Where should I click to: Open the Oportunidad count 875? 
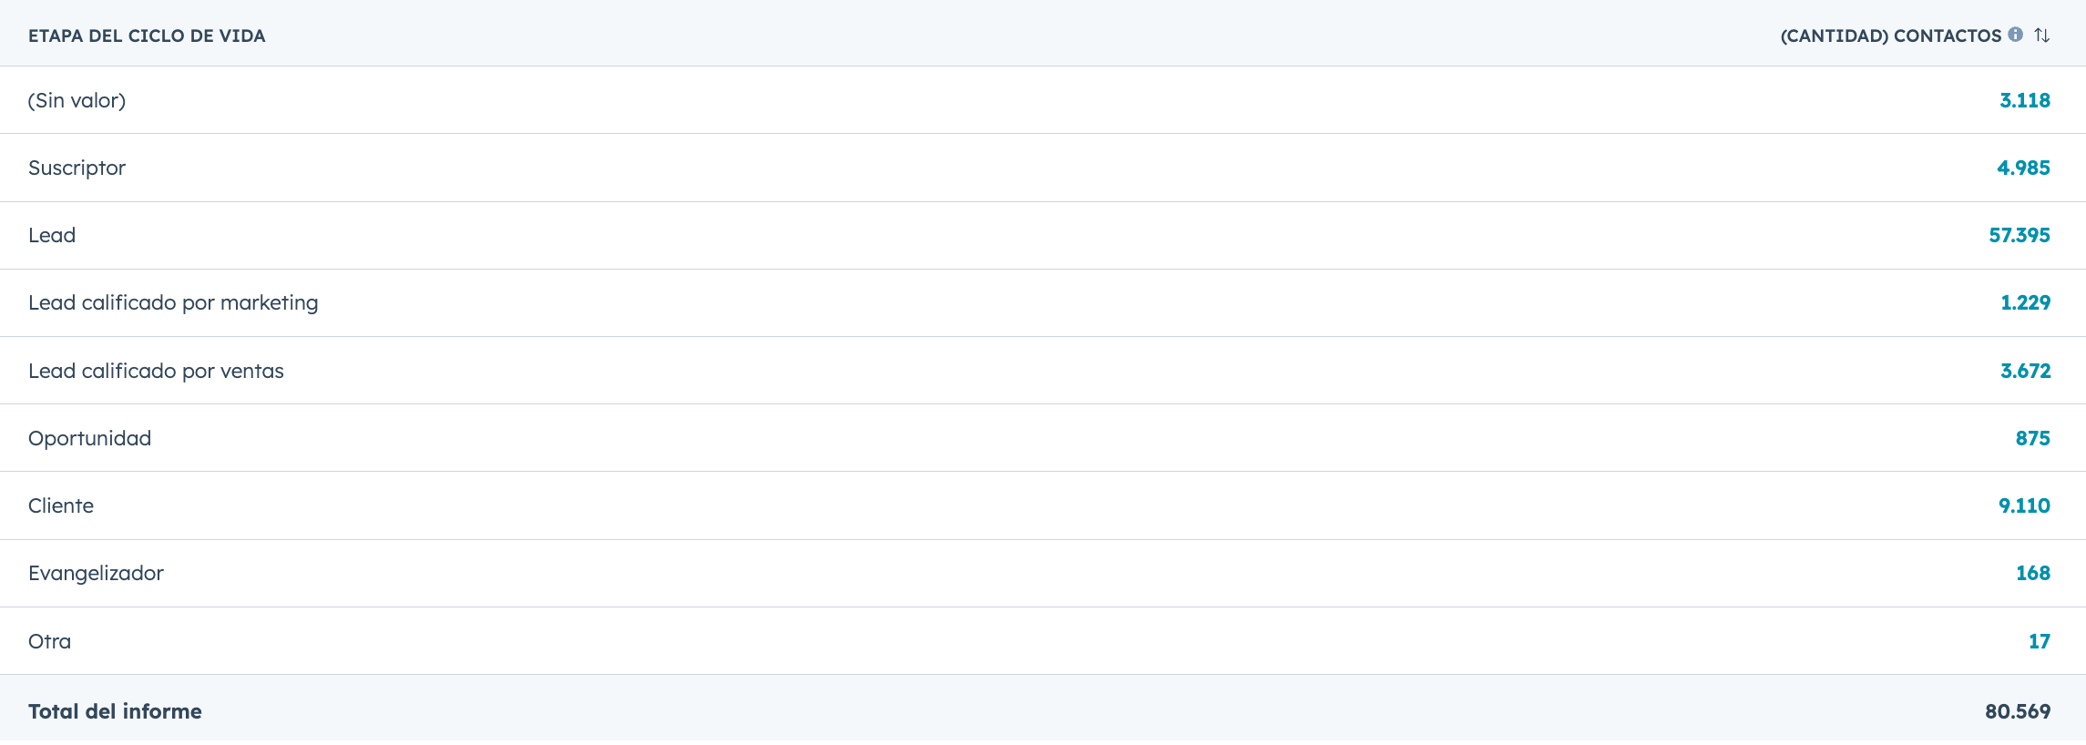[2032, 439]
